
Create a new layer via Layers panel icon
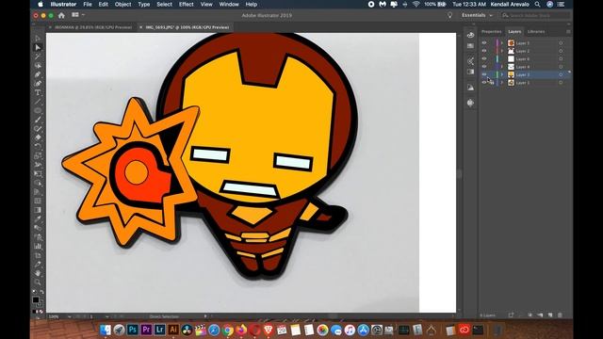[x=550, y=315]
